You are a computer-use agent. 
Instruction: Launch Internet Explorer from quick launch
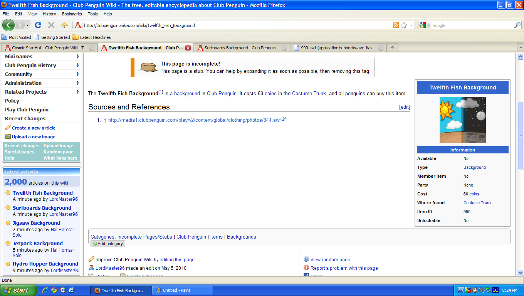[45, 290]
